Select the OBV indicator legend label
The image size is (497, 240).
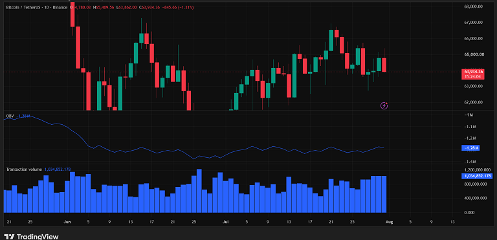click(10, 116)
